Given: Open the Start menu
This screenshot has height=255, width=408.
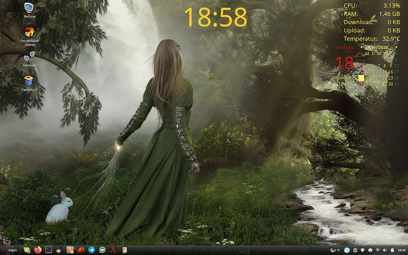Looking at the screenshot, I should 10,250.
